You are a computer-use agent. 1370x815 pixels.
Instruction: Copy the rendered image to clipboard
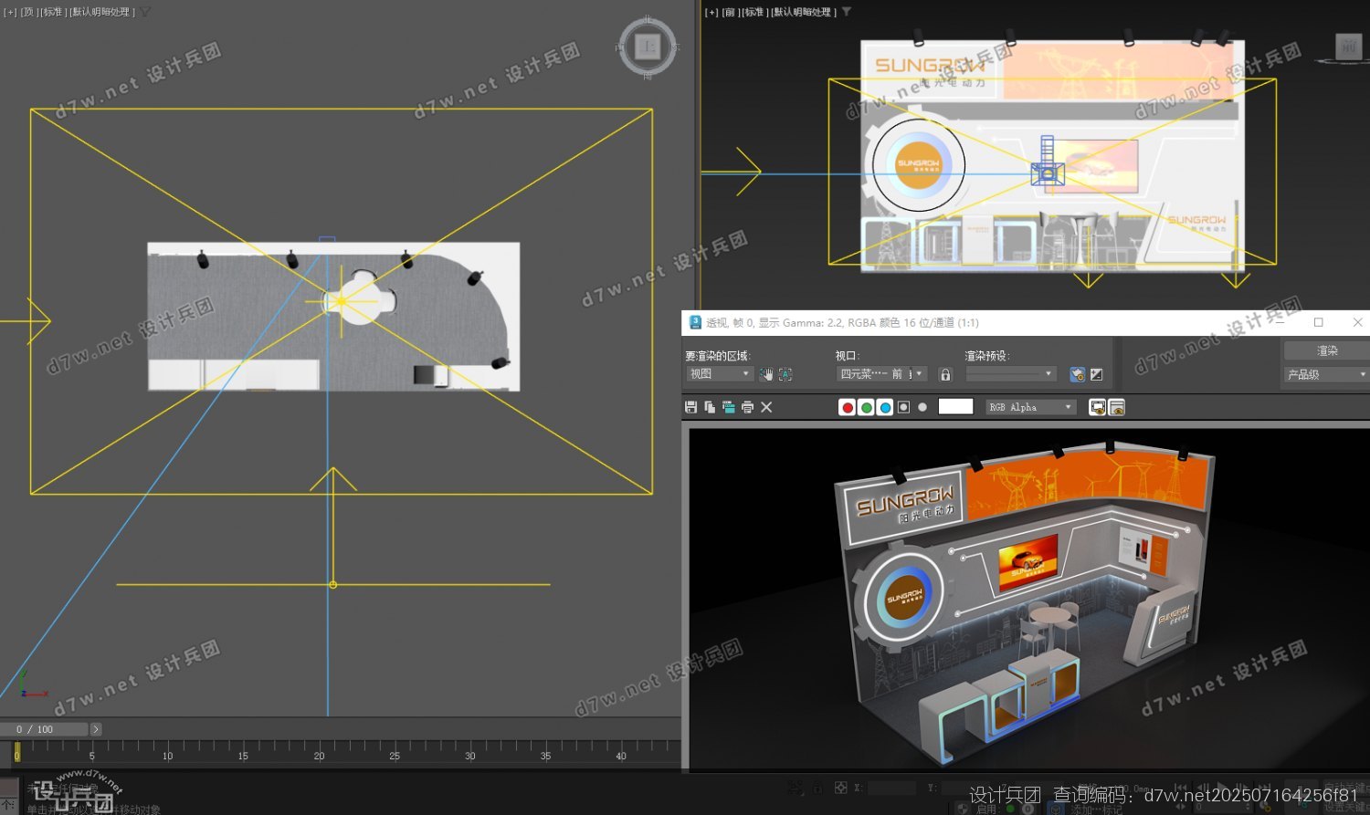710,407
